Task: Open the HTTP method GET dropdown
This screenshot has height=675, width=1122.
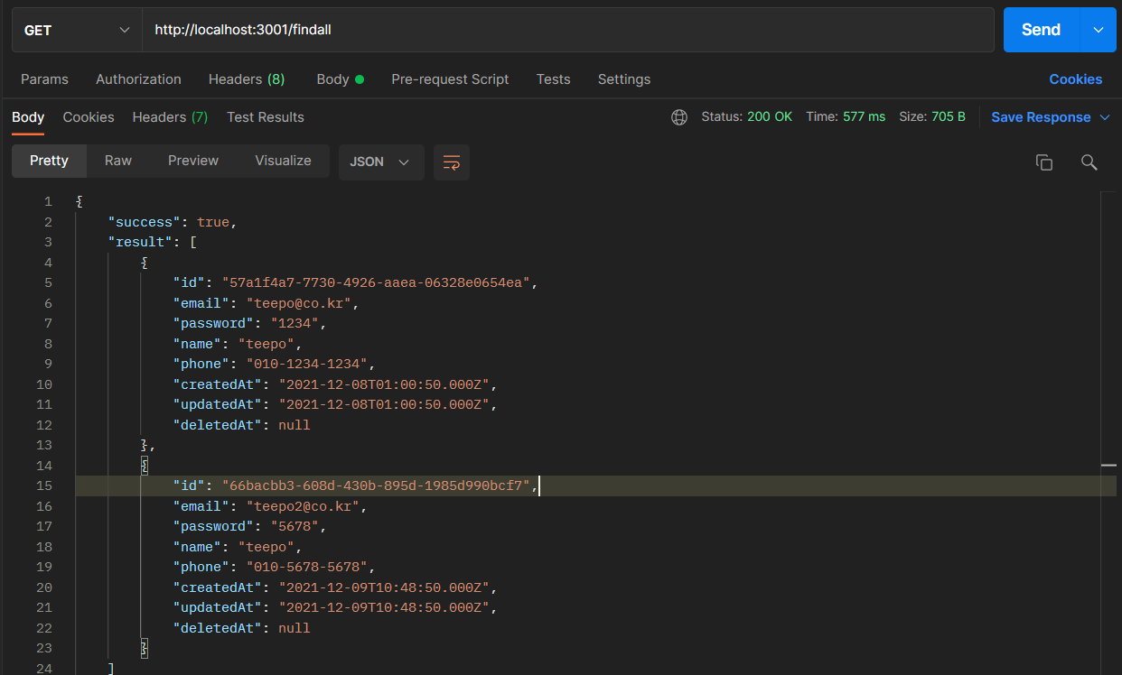Action: [x=77, y=30]
